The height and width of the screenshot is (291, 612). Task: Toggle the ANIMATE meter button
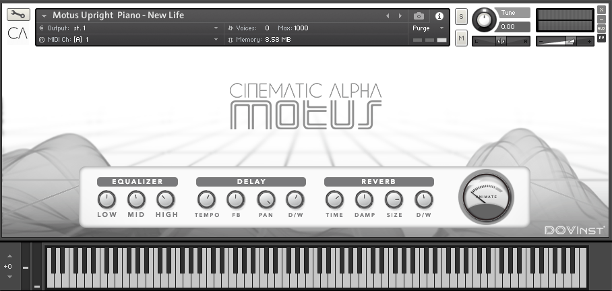tap(487, 197)
